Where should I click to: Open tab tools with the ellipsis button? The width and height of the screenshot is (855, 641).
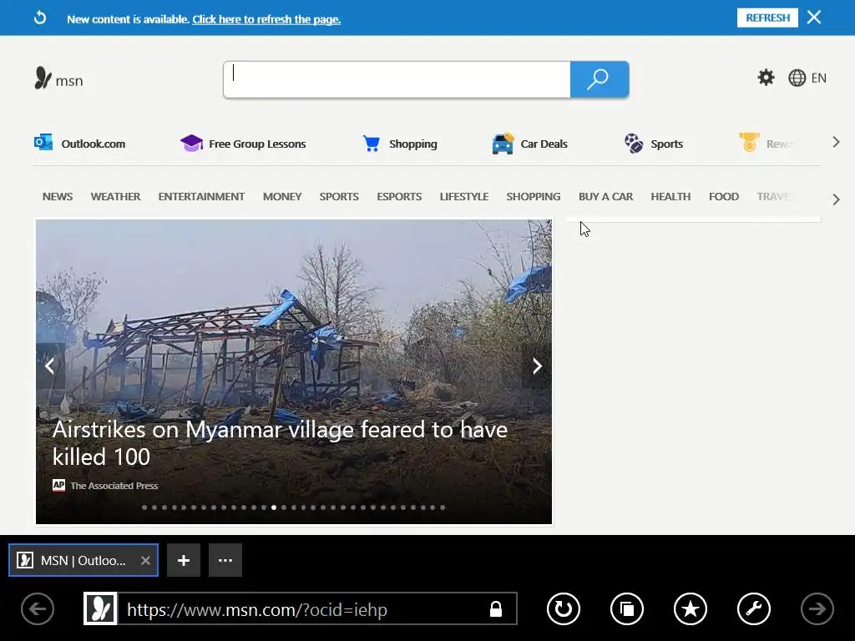(x=225, y=560)
